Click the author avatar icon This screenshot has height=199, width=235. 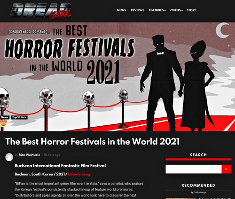click(9, 157)
